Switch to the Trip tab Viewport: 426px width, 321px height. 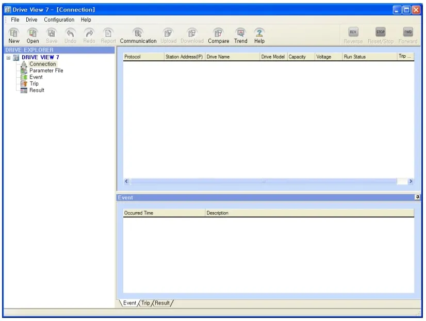(x=145, y=303)
